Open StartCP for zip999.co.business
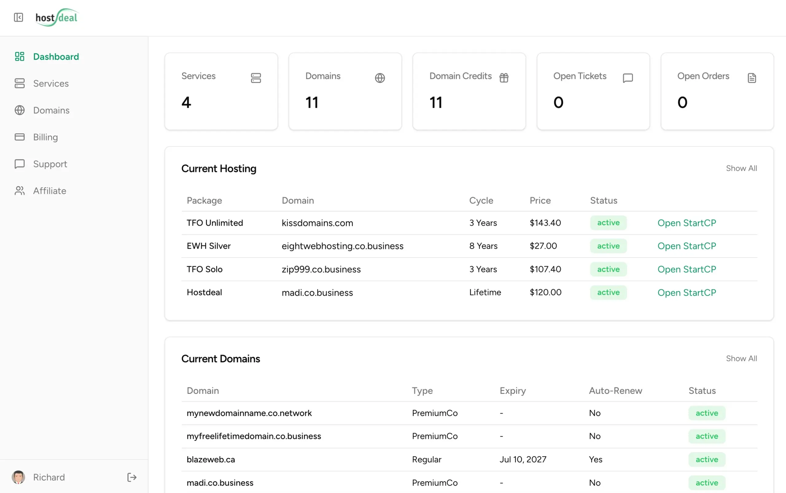This screenshot has width=786, height=493. (687, 269)
